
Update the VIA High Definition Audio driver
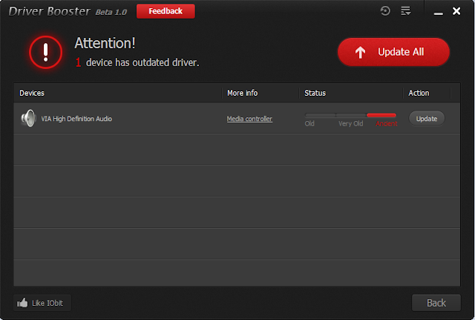(427, 119)
